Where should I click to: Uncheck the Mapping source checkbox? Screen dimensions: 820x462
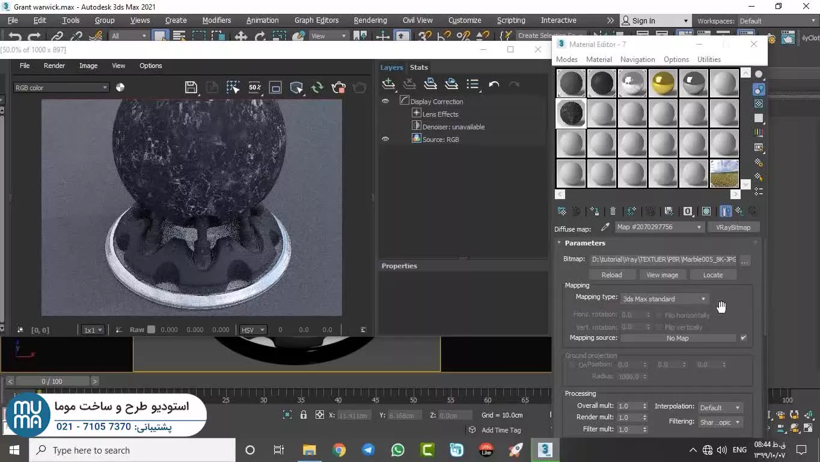[744, 338]
